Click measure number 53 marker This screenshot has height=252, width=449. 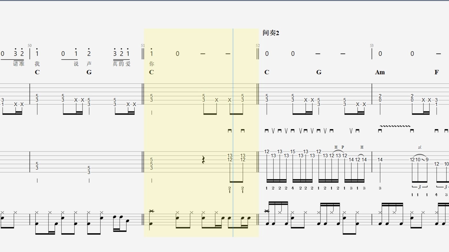[x=372, y=46]
